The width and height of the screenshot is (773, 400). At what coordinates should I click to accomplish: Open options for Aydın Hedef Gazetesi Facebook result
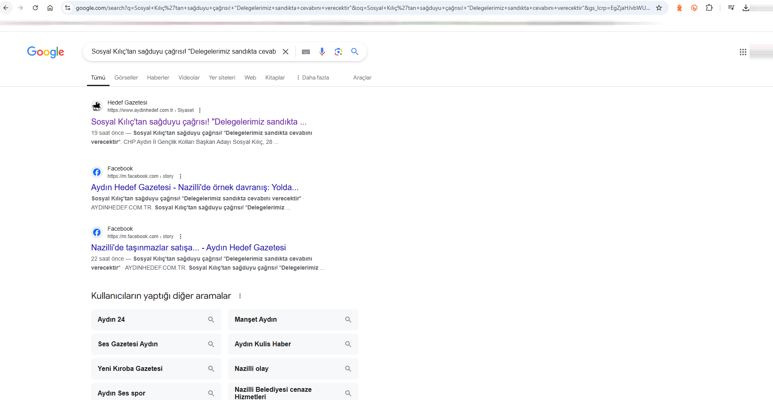coord(181,176)
